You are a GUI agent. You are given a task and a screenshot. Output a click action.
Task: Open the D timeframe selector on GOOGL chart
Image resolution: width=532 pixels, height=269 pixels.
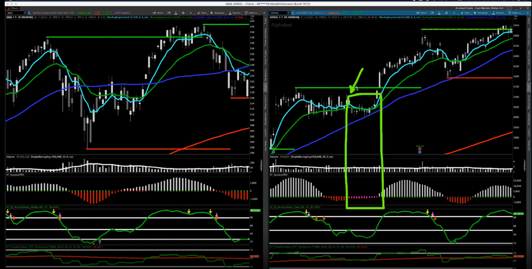coord(454,13)
